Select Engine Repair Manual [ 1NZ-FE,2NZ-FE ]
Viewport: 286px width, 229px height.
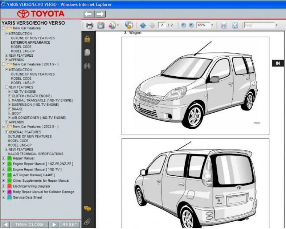tap(43, 164)
